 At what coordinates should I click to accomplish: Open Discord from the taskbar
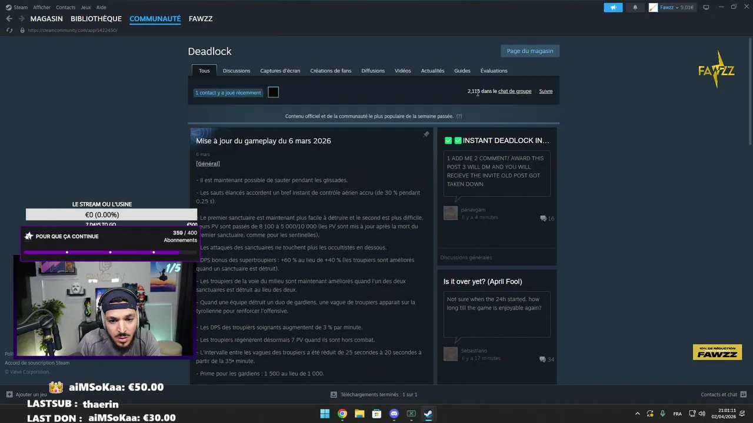point(394,414)
